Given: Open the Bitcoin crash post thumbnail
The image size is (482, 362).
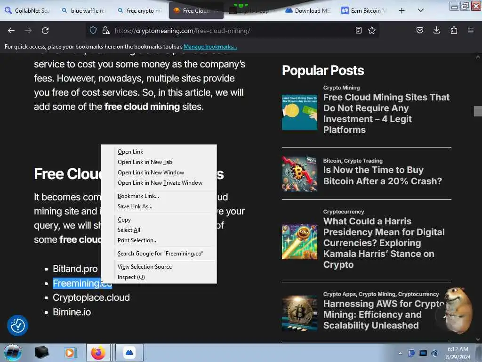Looking at the screenshot, I should (x=299, y=173).
